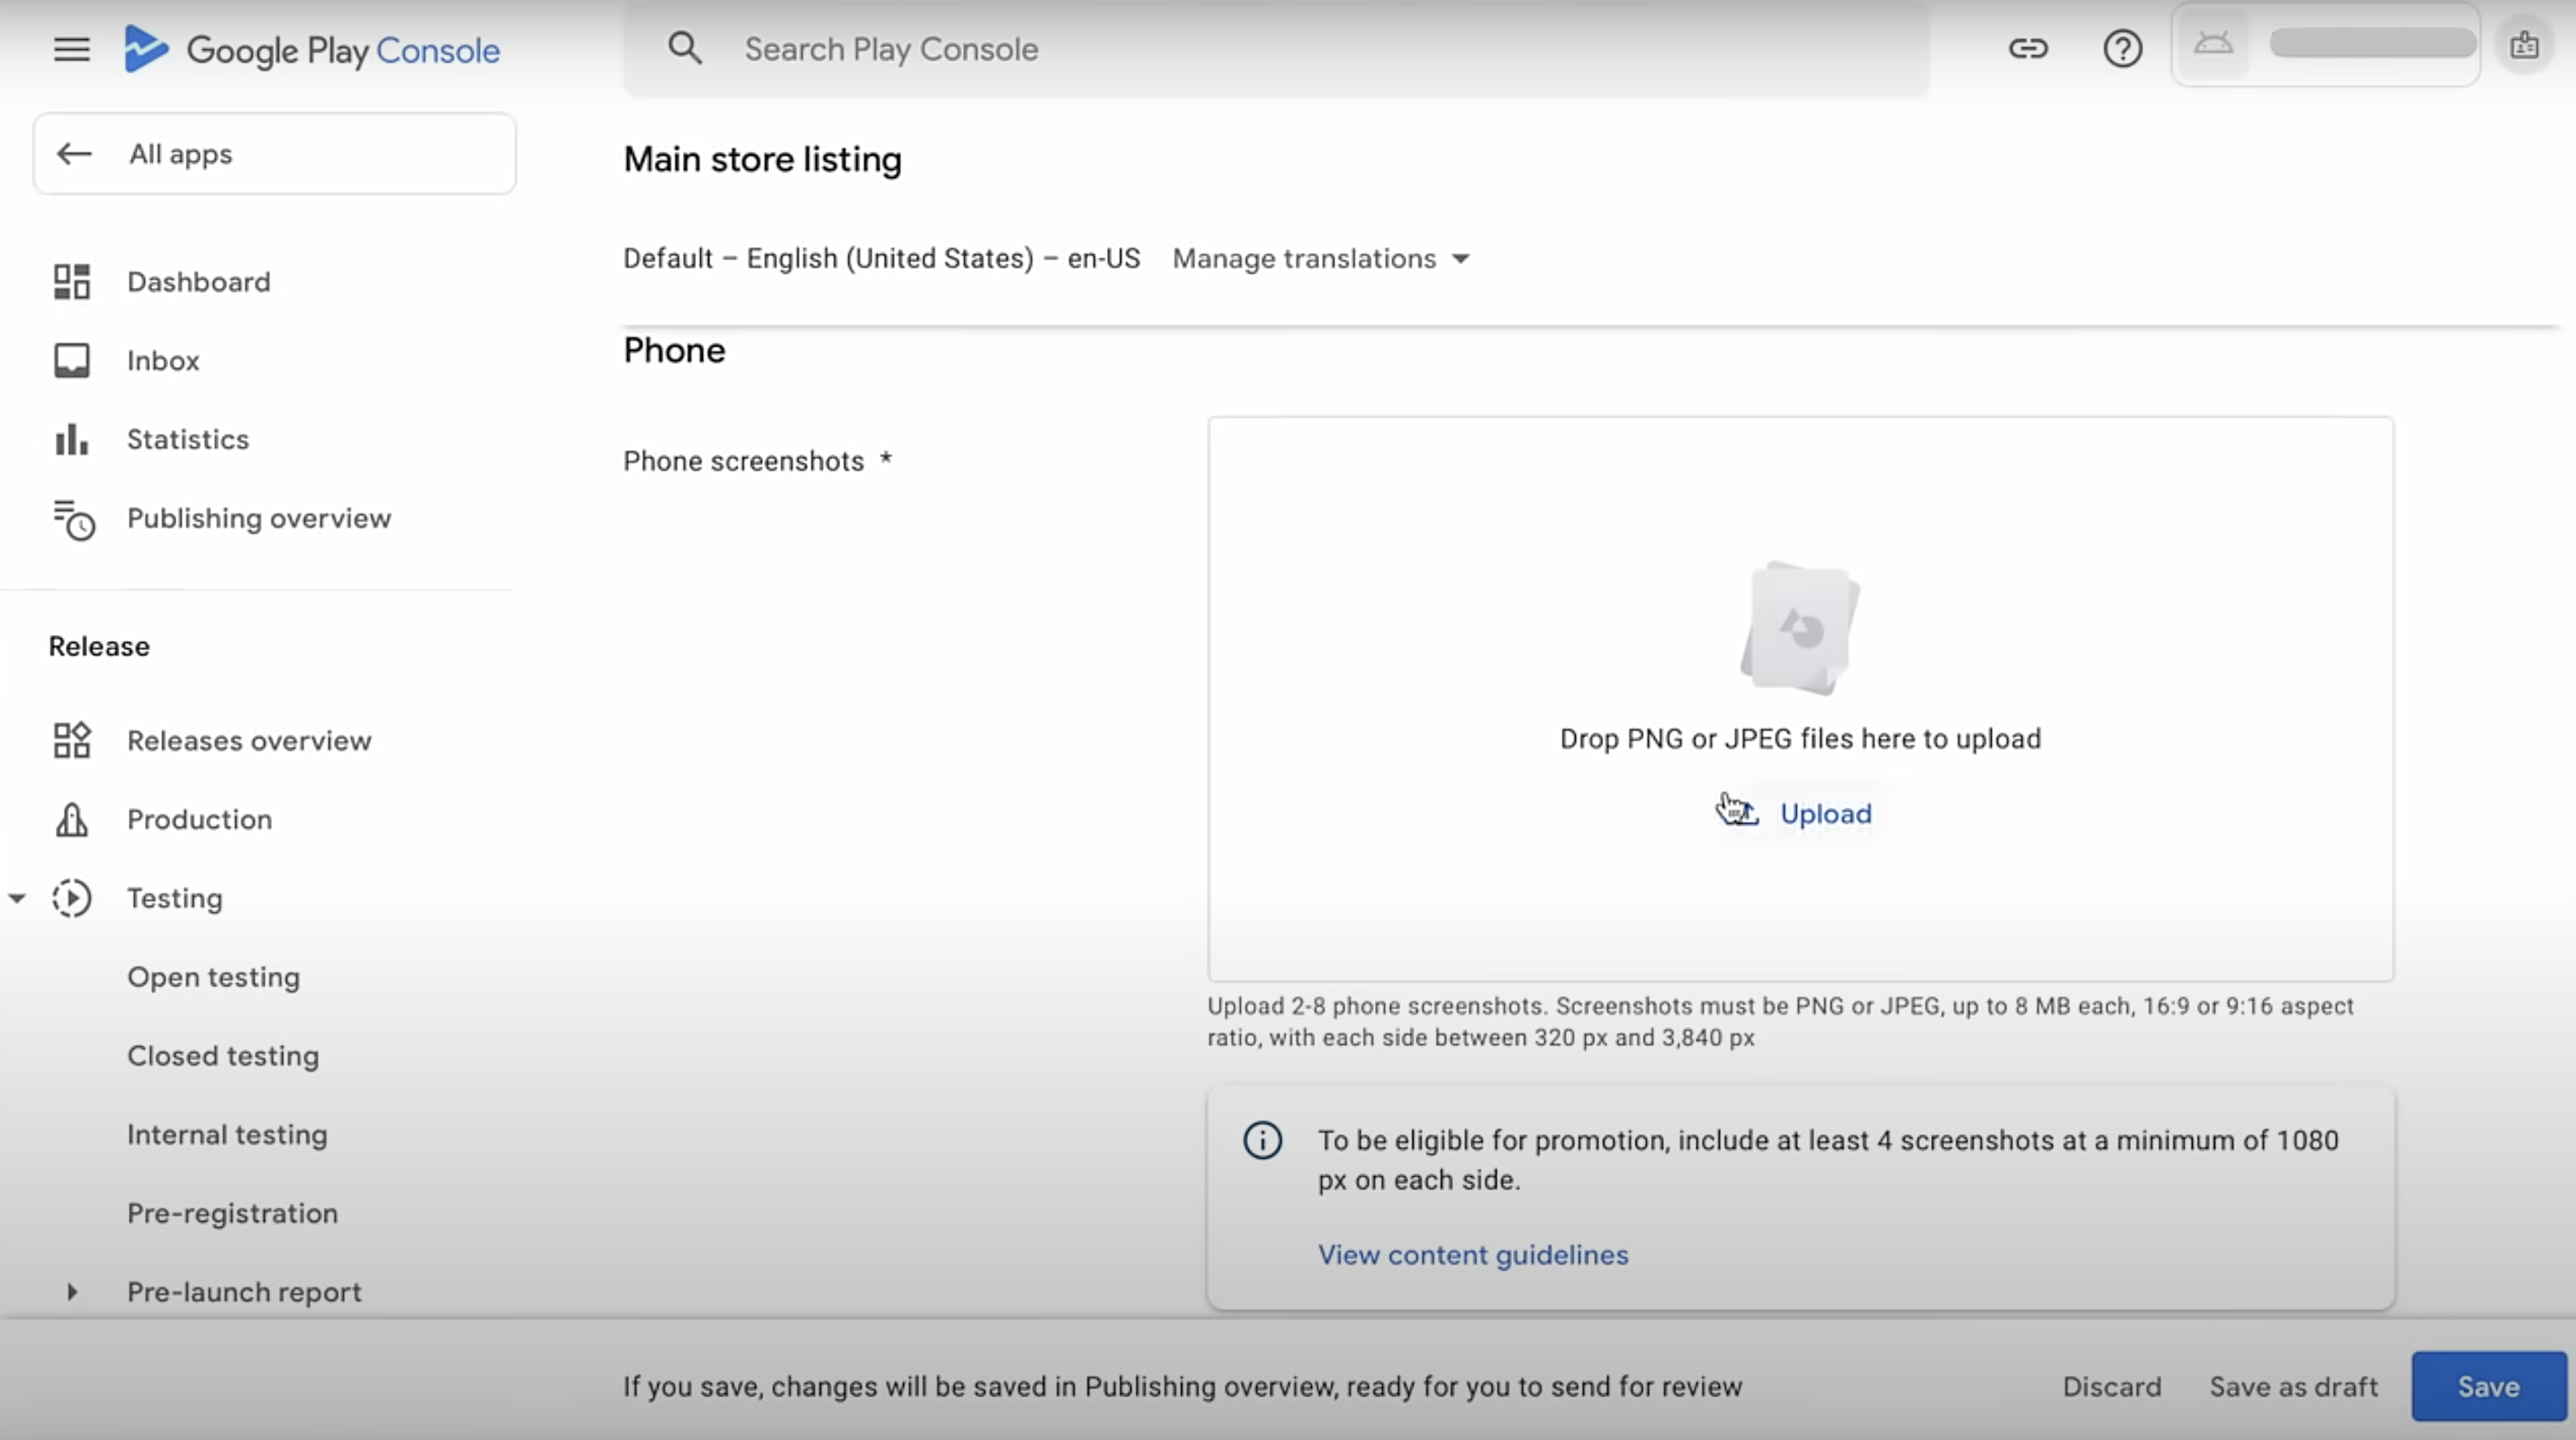Return to All apps
This screenshot has height=1440, width=2576.
(x=274, y=153)
